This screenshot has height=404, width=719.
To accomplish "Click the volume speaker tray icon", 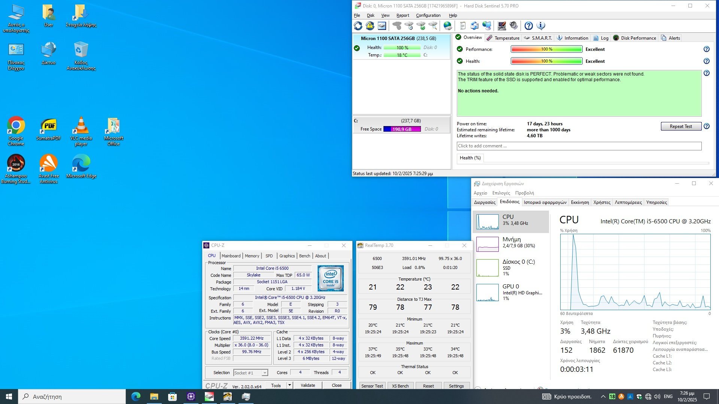I will [657, 397].
